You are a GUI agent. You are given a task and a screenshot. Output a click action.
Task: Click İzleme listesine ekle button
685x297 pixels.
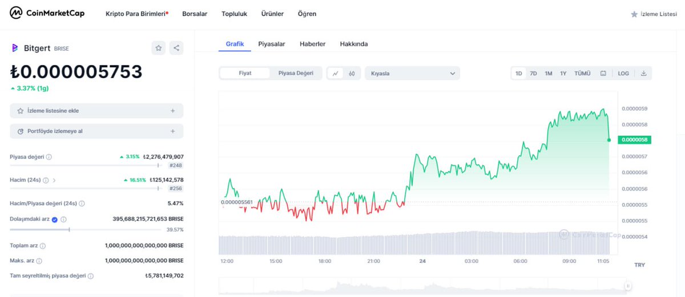coord(96,111)
